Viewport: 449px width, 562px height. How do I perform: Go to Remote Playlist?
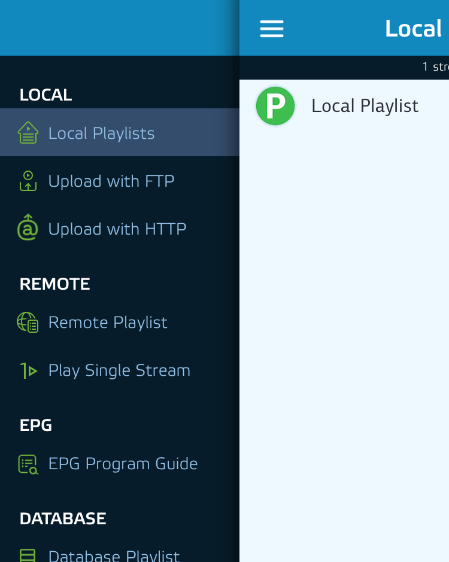(108, 323)
